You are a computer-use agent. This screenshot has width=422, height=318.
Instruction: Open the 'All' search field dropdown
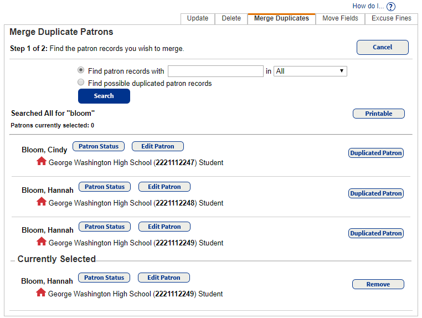[x=310, y=71]
